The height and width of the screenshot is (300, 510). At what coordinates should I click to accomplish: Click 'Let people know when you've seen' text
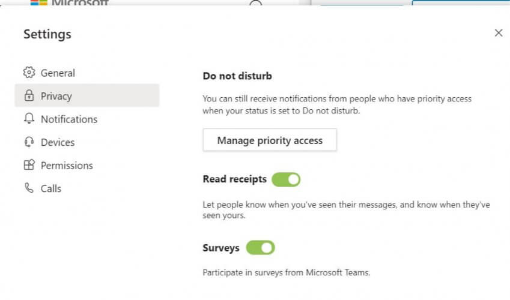point(346,209)
